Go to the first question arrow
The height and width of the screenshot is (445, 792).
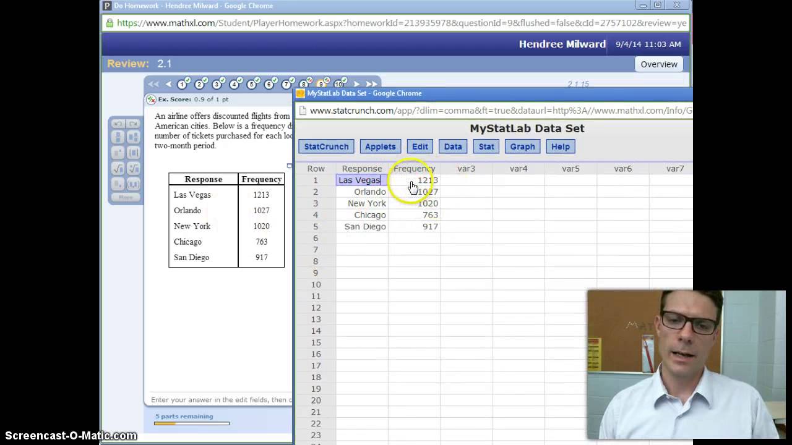(153, 84)
